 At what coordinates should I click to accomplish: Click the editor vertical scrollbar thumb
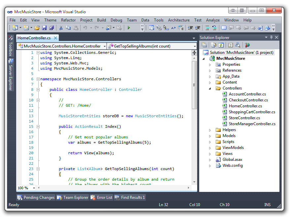coord(194,85)
